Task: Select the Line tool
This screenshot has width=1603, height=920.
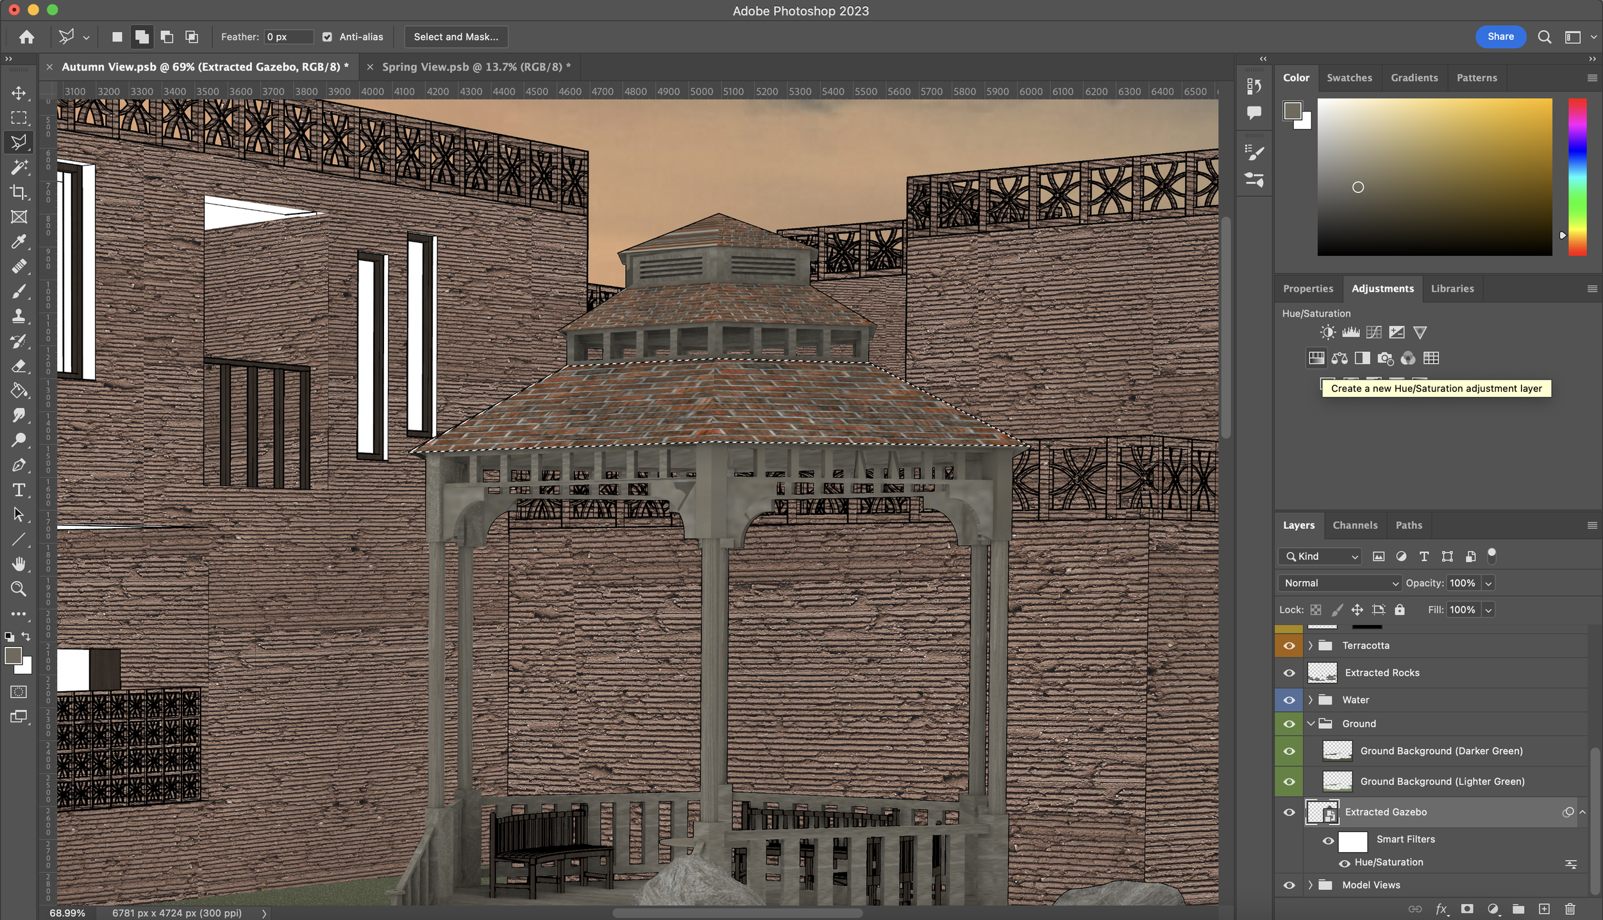Action: [x=19, y=540]
